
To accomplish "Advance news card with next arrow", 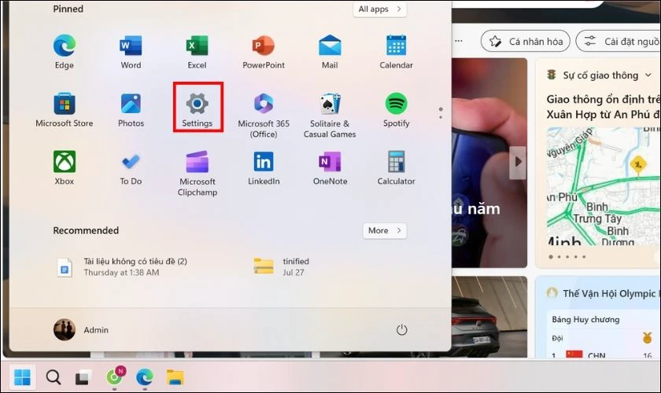I will coord(518,162).
